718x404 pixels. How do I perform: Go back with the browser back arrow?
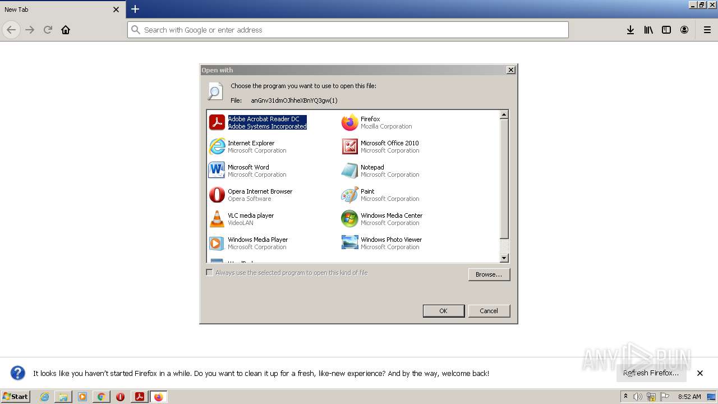click(x=11, y=30)
